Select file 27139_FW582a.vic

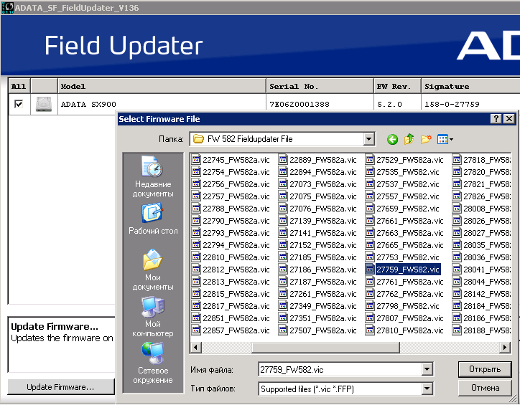[x=317, y=221]
